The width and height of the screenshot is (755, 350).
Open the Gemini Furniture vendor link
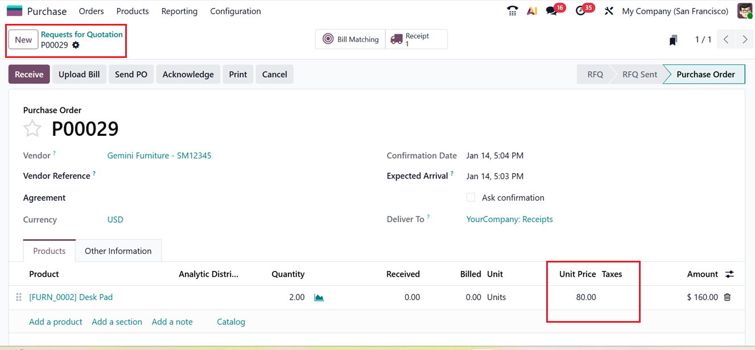pos(159,155)
